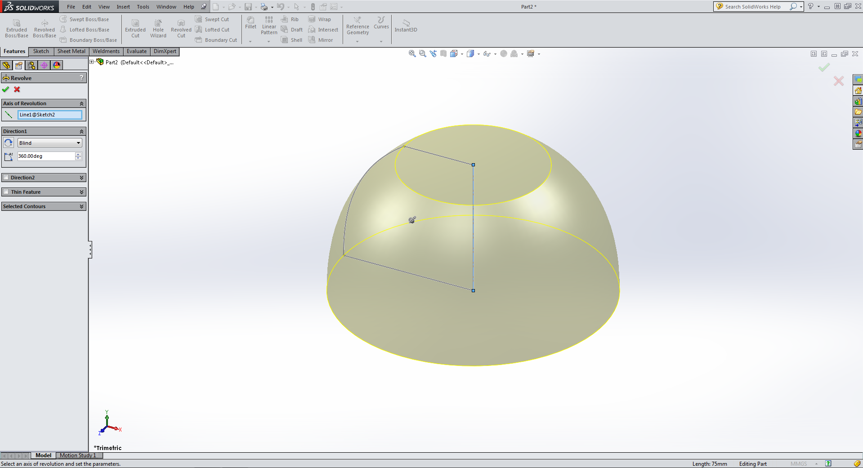Select the Extruded Boss/Base tool
The height and width of the screenshot is (468, 863).
[17, 29]
